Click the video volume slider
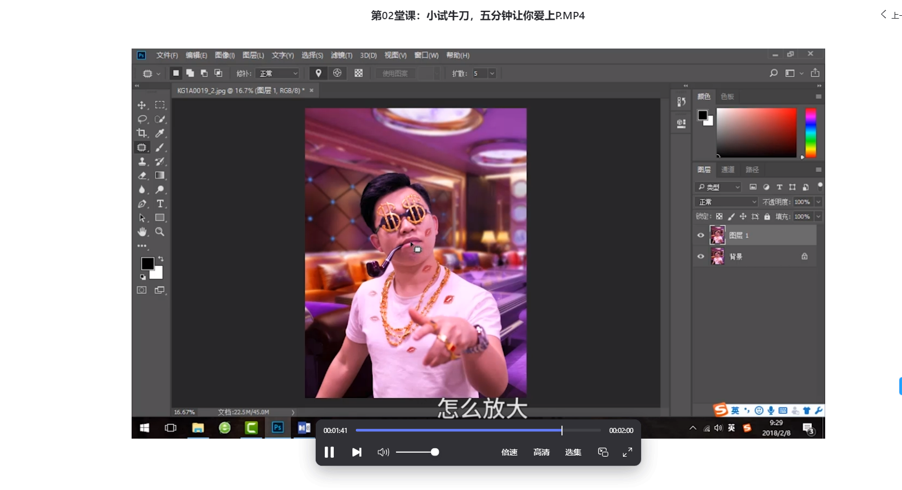This screenshot has width=902, height=490. pyautogui.click(x=417, y=452)
